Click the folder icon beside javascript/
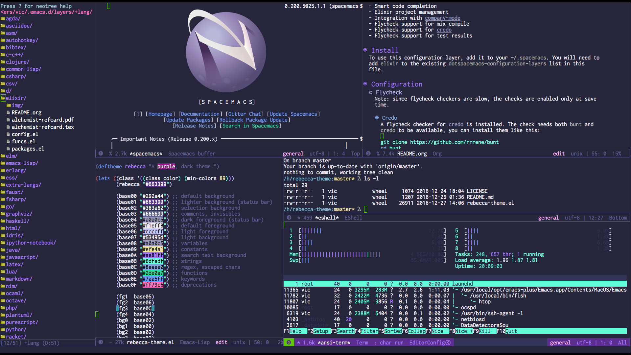Screen dimensions: 631x355 (3, 257)
